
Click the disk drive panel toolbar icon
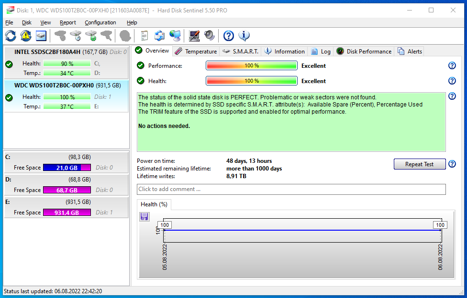pos(41,36)
